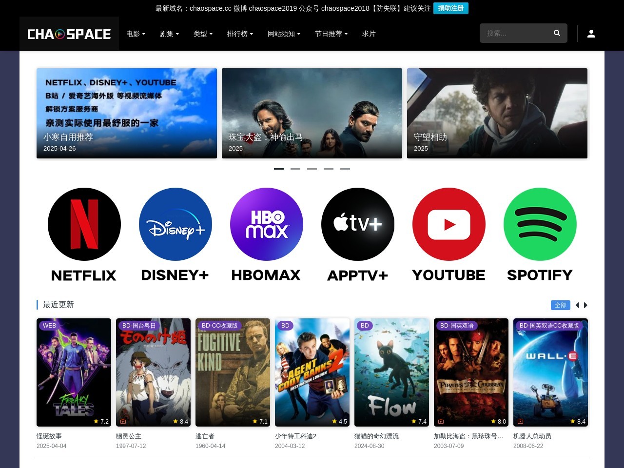
Task: Click the HBOMAX text label
Action: (266, 275)
